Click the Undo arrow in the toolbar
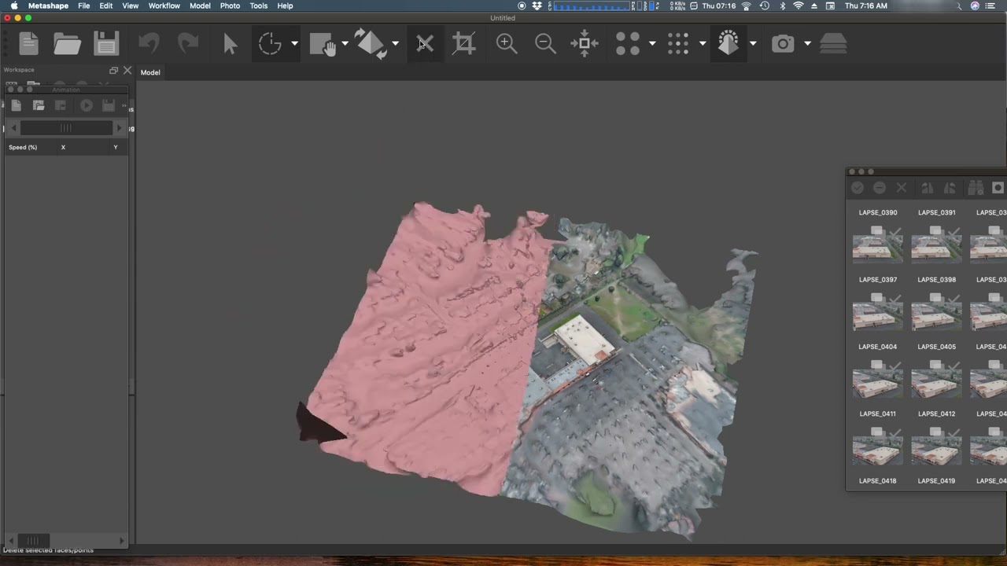The image size is (1007, 566). click(x=149, y=43)
